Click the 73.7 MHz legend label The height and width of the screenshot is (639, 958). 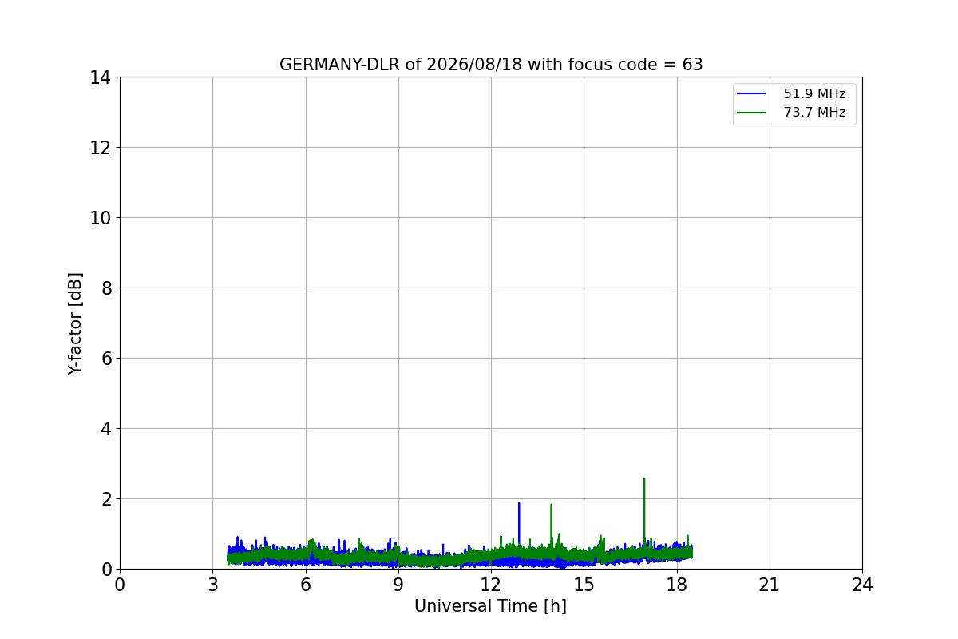coord(814,113)
